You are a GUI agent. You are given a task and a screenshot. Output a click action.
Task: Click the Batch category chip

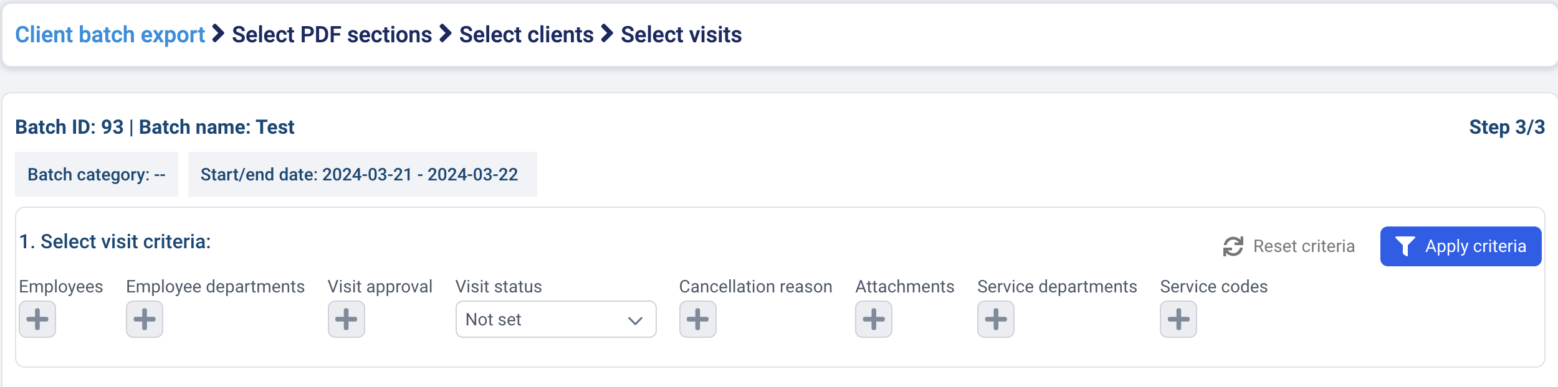[x=97, y=175]
